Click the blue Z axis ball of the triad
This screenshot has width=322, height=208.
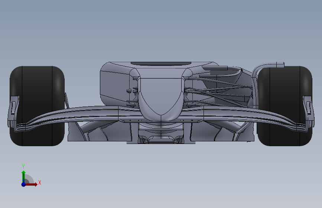coord(23,184)
